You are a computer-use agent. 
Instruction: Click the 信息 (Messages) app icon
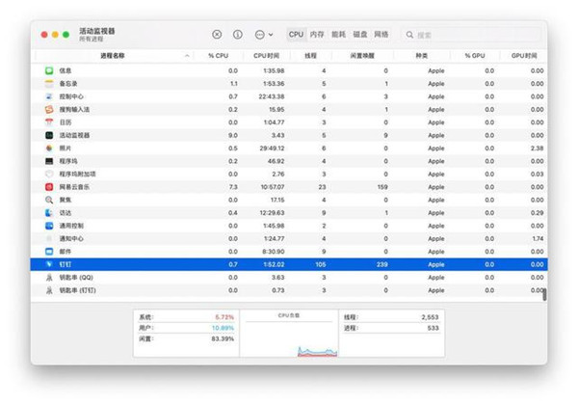pos(48,70)
